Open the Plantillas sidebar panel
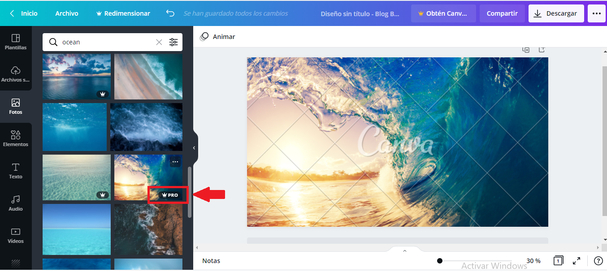Image resolution: width=607 pixels, height=272 pixels. pyautogui.click(x=16, y=42)
